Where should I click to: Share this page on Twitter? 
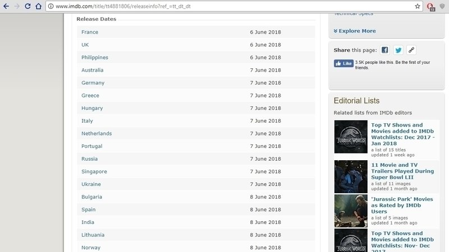[x=398, y=50]
